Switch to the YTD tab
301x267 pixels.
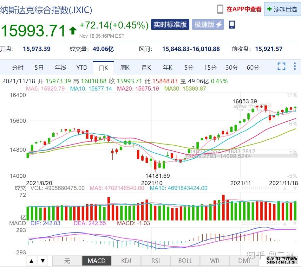82,68
